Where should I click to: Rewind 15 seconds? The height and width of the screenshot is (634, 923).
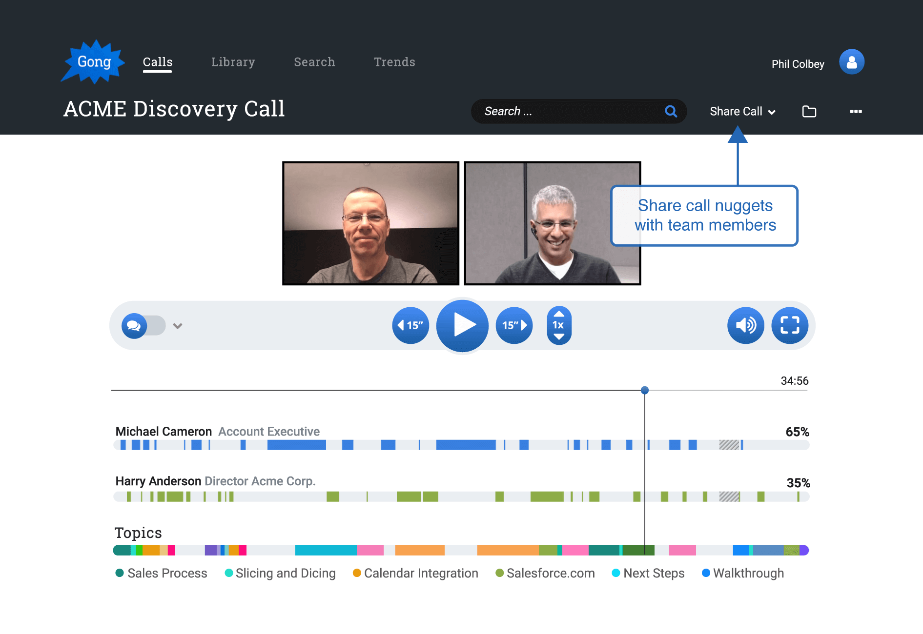[x=410, y=325]
